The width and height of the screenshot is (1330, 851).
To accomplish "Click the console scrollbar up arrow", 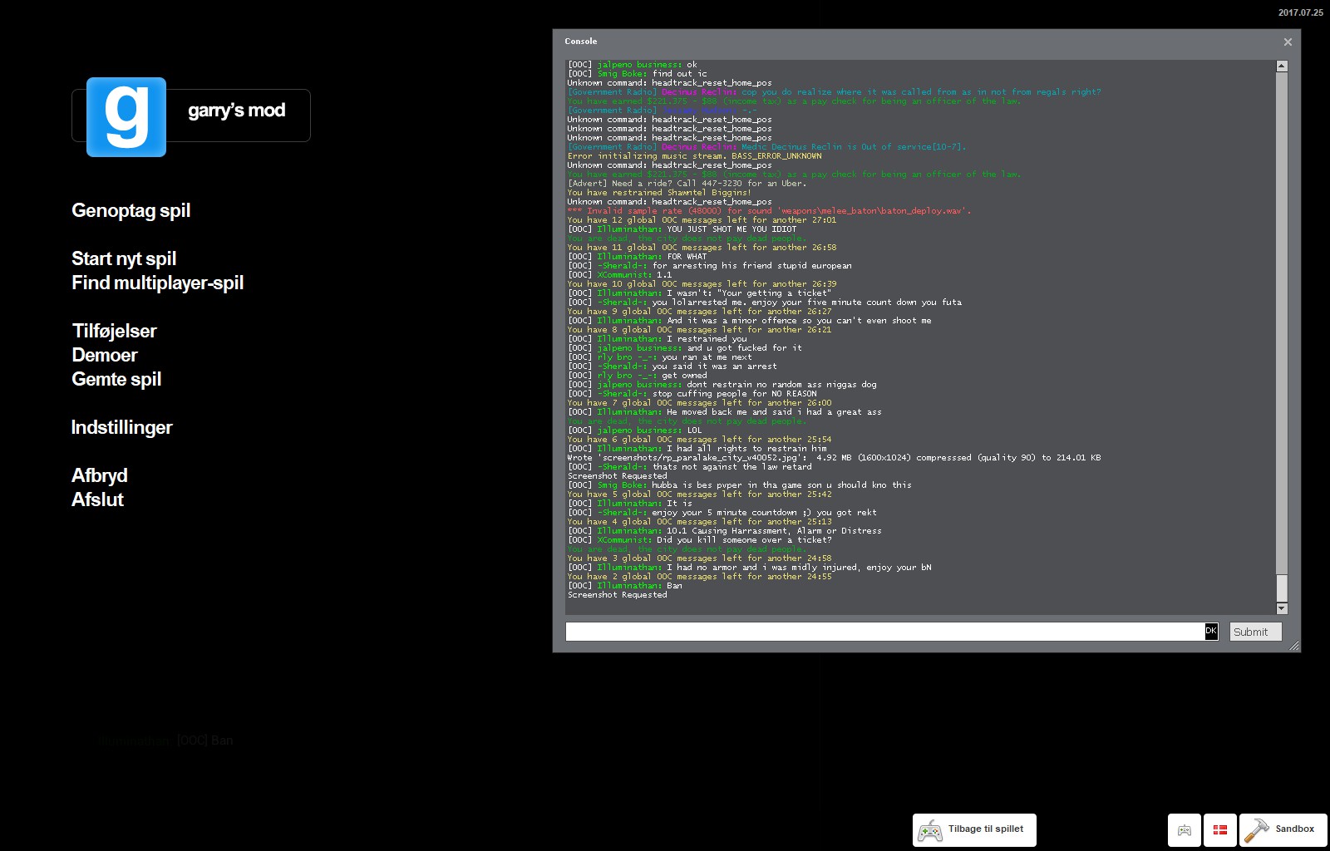I will click(1282, 66).
